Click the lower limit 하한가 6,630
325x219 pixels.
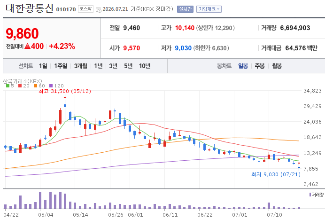pyautogui.click(x=211, y=48)
